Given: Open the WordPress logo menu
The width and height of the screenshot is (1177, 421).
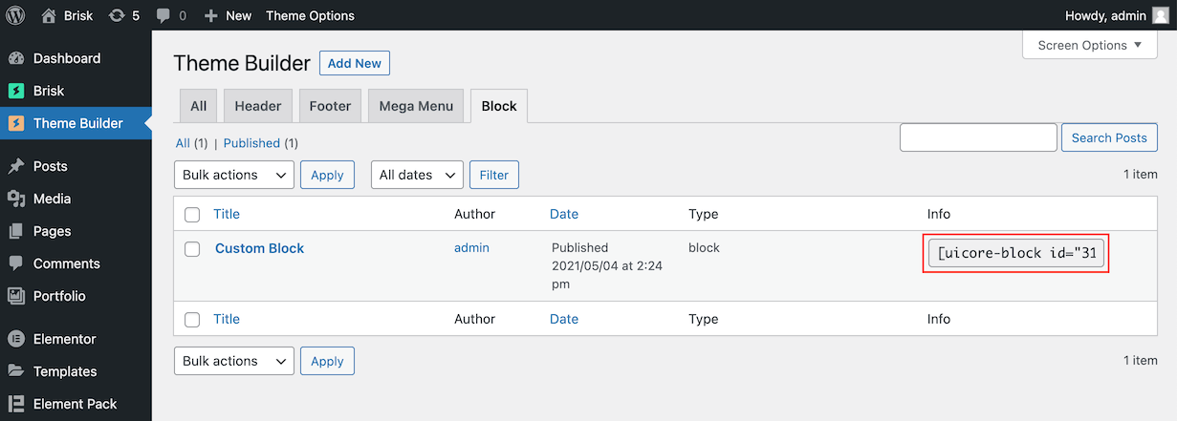Looking at the screenshot, I should tap(16, 15).
